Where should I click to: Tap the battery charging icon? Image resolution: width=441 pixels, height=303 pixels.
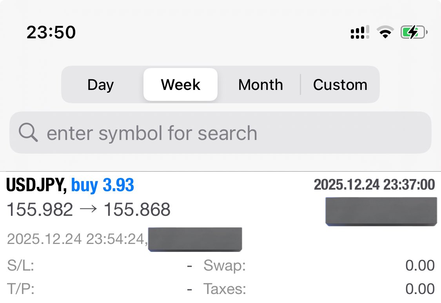click(x=414, y=32)
